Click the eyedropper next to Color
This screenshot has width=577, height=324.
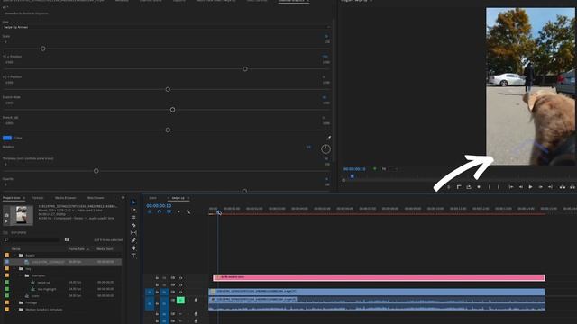tap(328, 138)
